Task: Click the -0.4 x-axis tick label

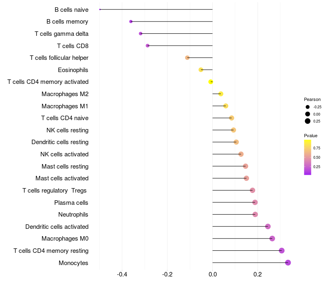Action: [x=122, y=275]
